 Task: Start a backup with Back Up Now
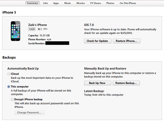coord(98,83)
